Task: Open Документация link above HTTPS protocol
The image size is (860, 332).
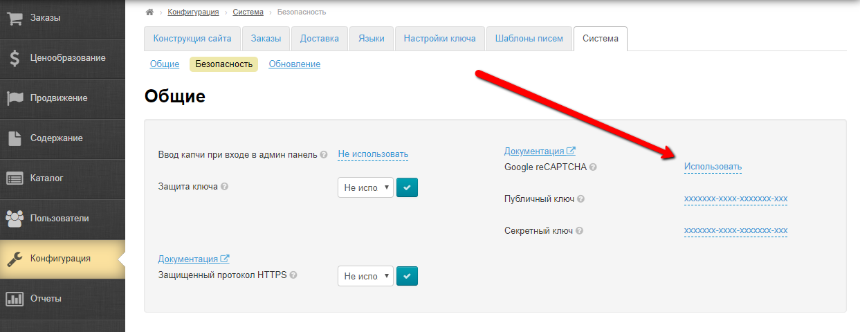Action: pos(194,259)
